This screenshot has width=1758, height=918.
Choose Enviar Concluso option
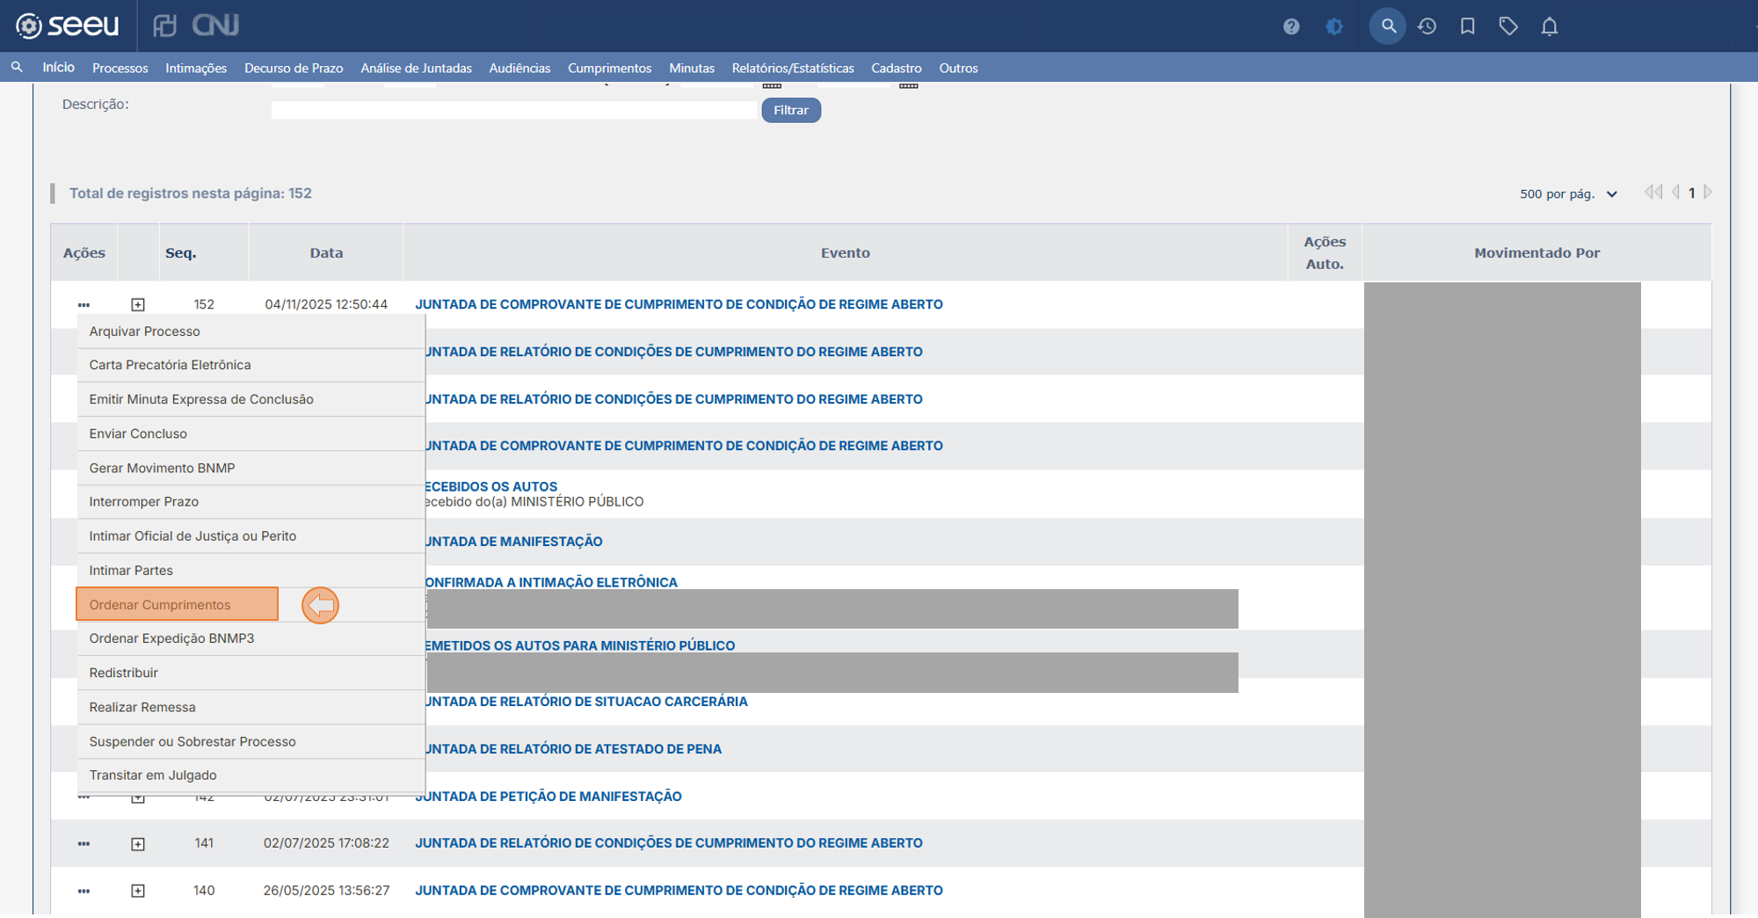pyautogui.click(x=251, y=433)
